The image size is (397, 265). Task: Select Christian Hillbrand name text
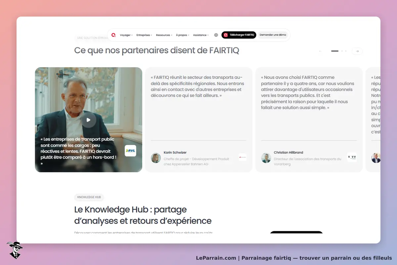coord(288,153)
